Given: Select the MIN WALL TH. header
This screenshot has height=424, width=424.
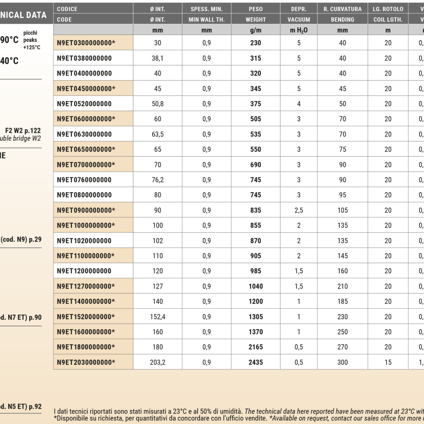Looking at the screenshot, I should click(206, 19).
